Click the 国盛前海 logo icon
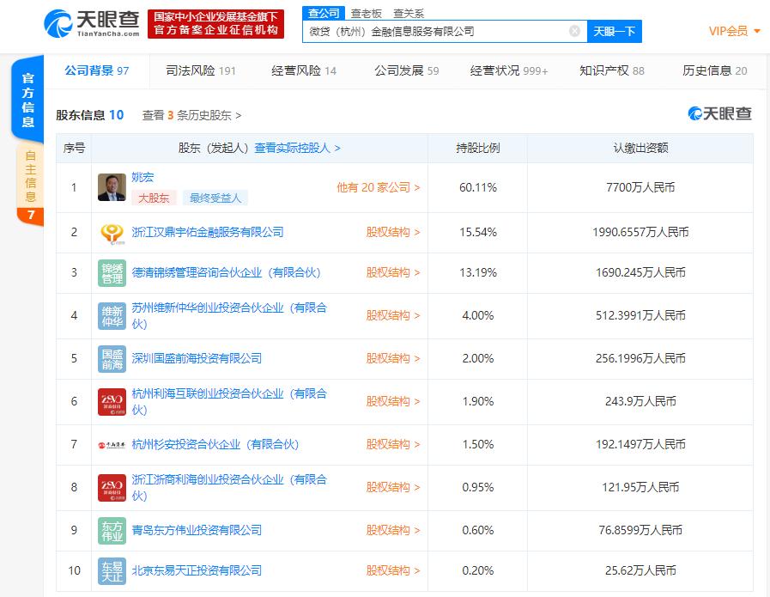Screen dimensions: 770x597 point(112,359)
